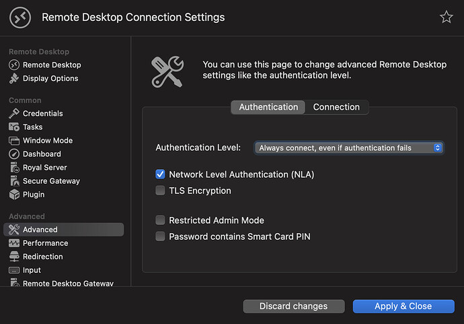The width and height of the screenshot is (464, 324).
Task: Select the Credentials key icon
Action: pos(14,114)
